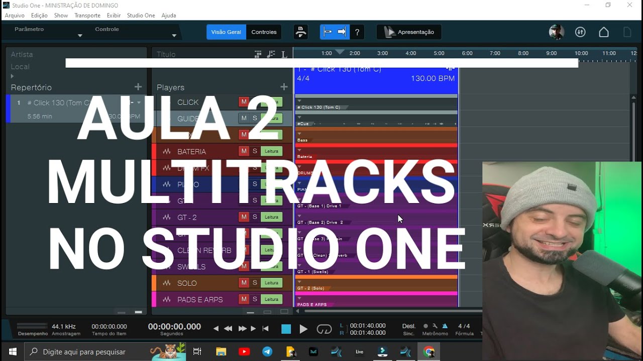Screen dimensions: 643x361
Task: Click the music notes icon next to Título
Action: tap(271, 54)
